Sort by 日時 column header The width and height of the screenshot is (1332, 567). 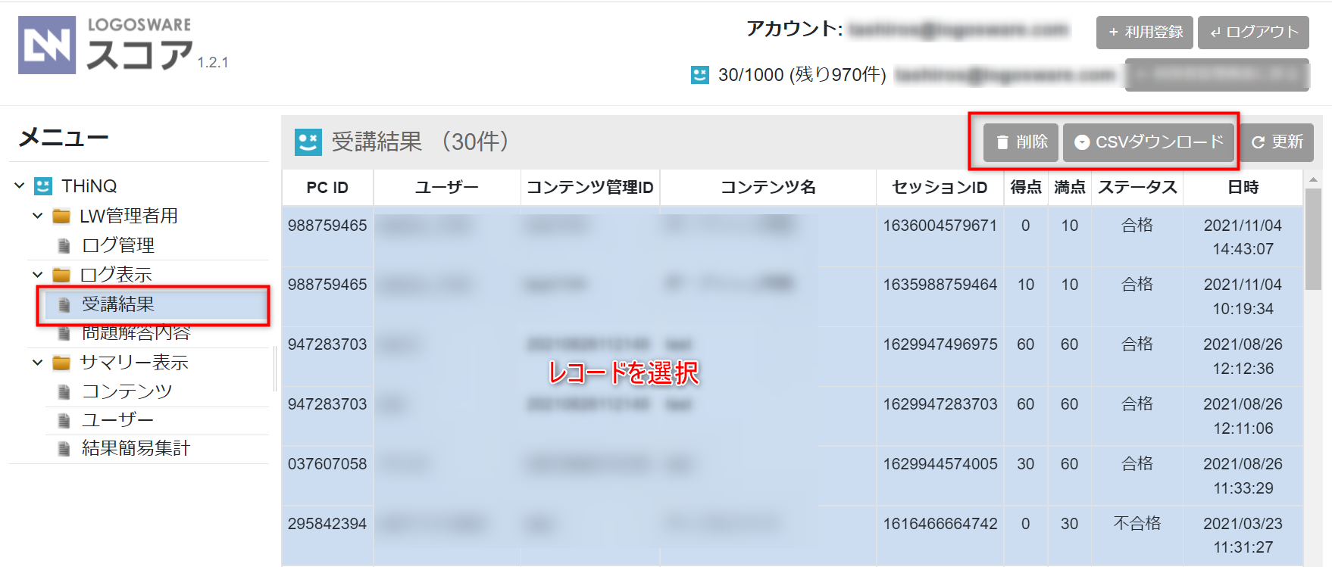pos(1243,188)
